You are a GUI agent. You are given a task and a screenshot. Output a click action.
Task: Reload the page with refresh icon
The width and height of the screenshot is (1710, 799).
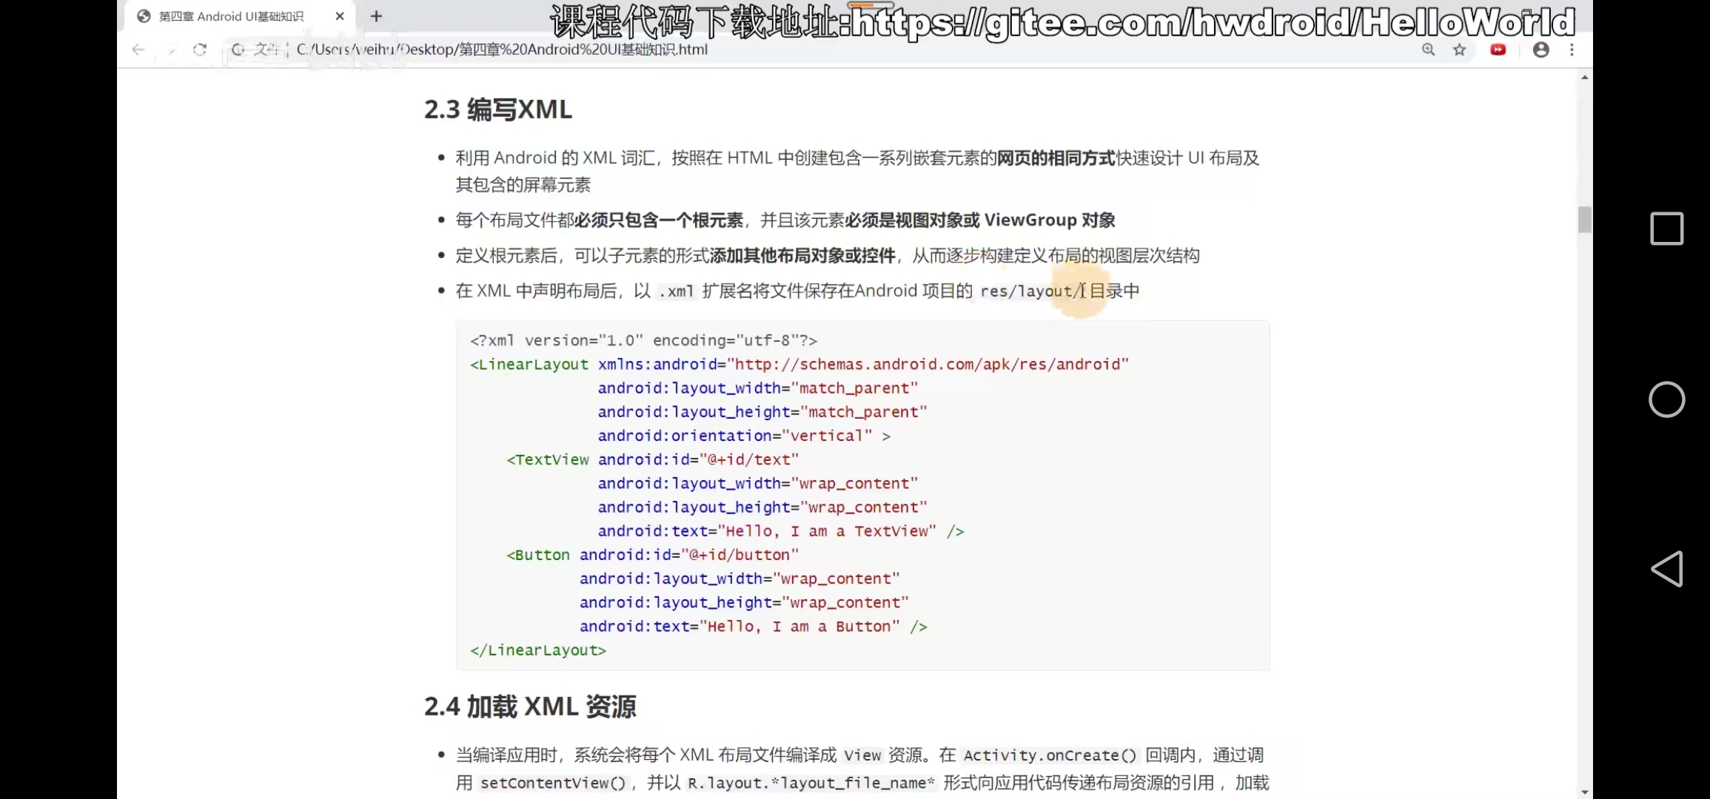point(200,50)
